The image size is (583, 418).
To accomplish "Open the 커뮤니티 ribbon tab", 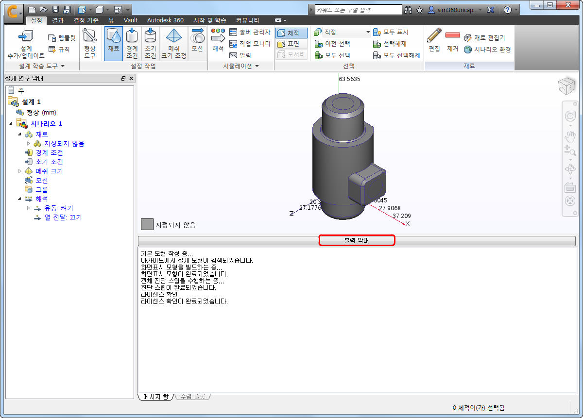I will 248,20.
